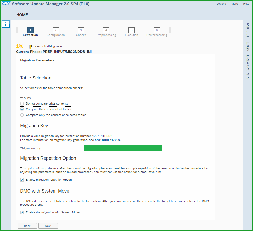Click the 'DMO with System Move' heading

tap(45, 191)
